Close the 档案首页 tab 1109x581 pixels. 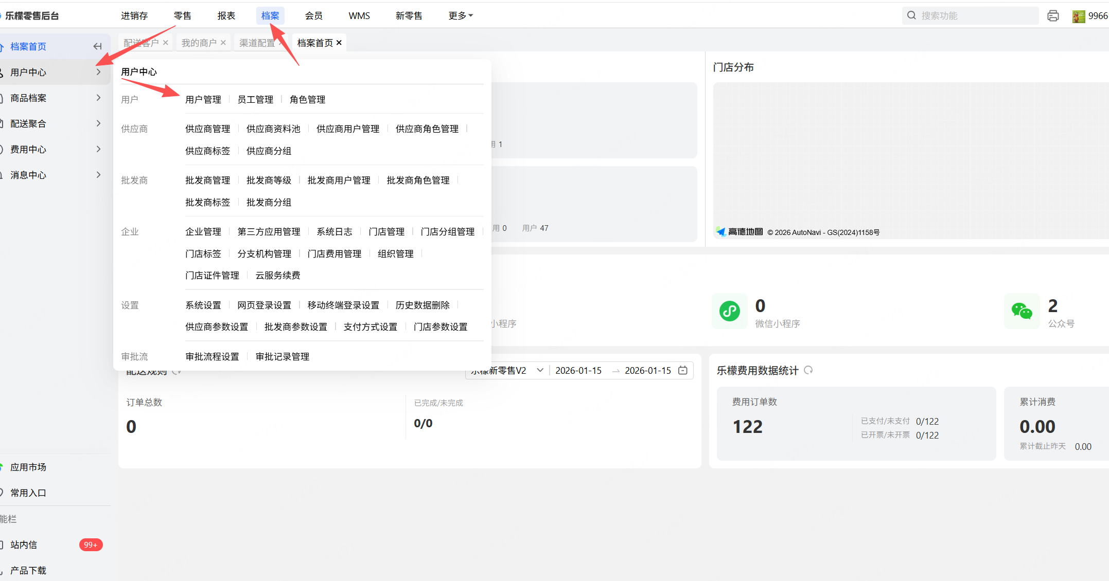(x=339, y=43)
